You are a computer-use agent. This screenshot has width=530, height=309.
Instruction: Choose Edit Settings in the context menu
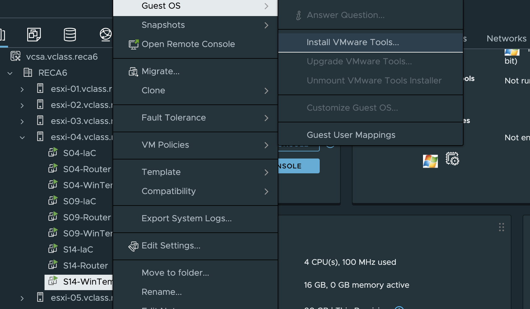[171, 246]
